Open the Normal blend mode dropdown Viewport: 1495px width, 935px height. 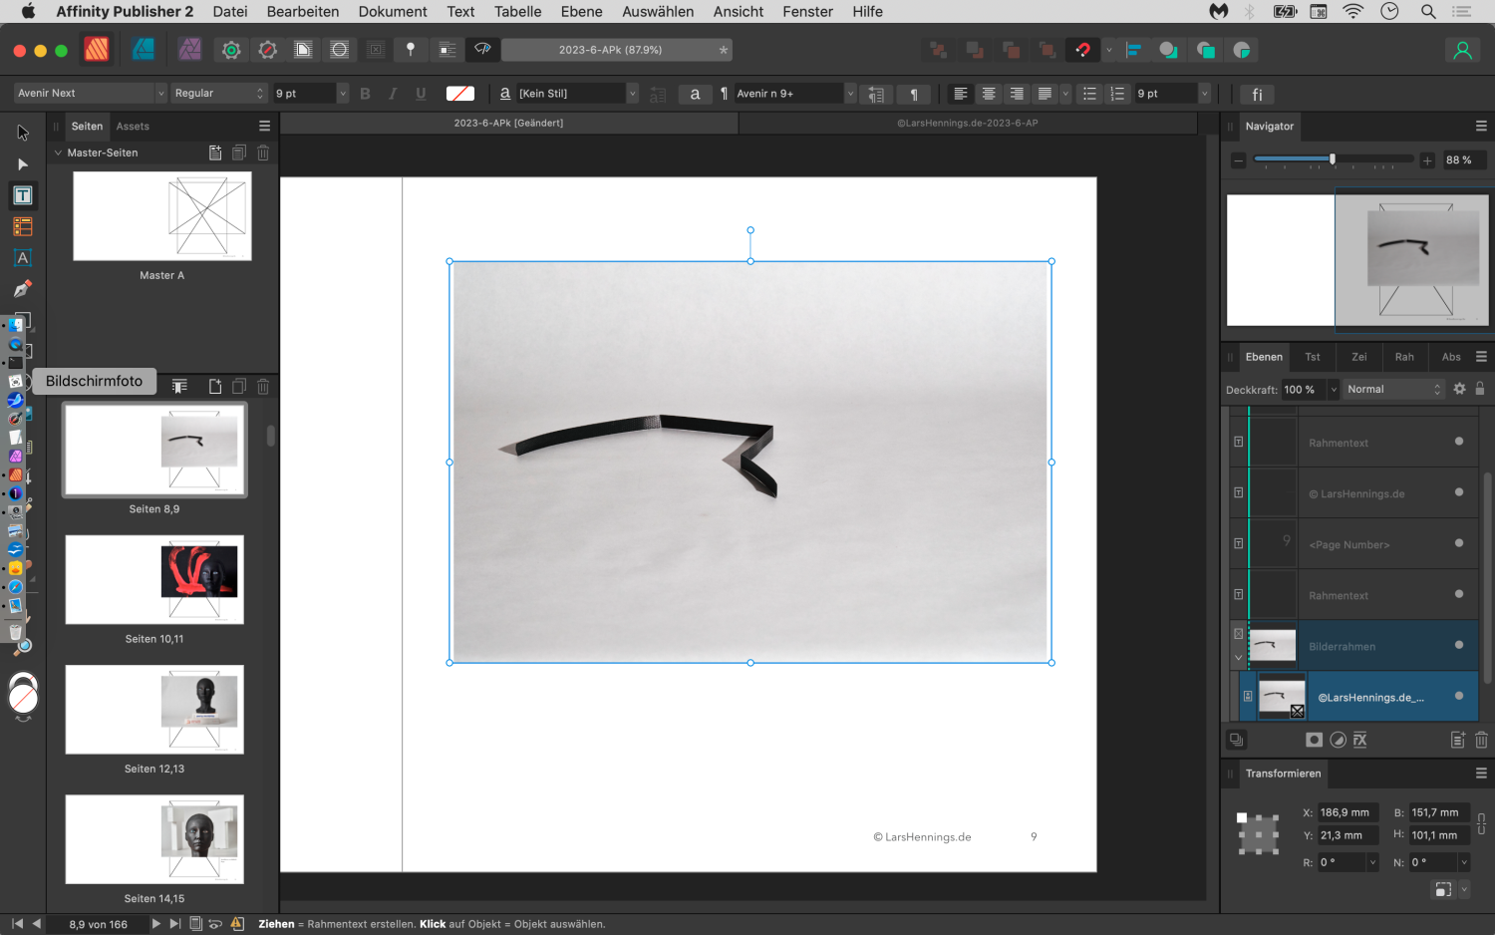(x=1393, y=390)
